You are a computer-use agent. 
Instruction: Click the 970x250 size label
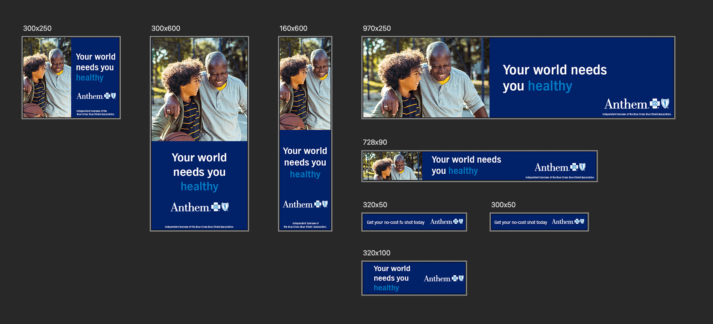click(377, 28)
